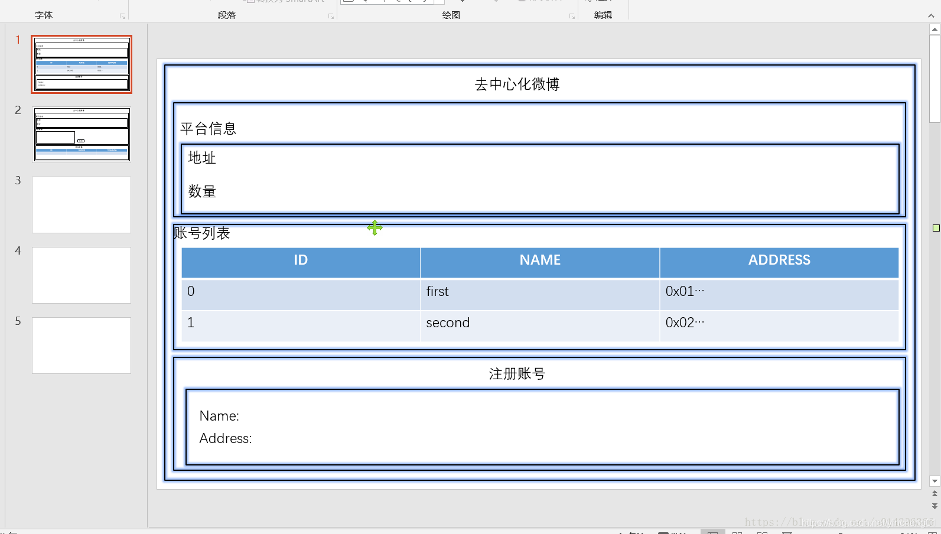Viewport: 941px width, 534px height.
Task: Click the table cell containing 0x02…
Action: tap(779, 326)
